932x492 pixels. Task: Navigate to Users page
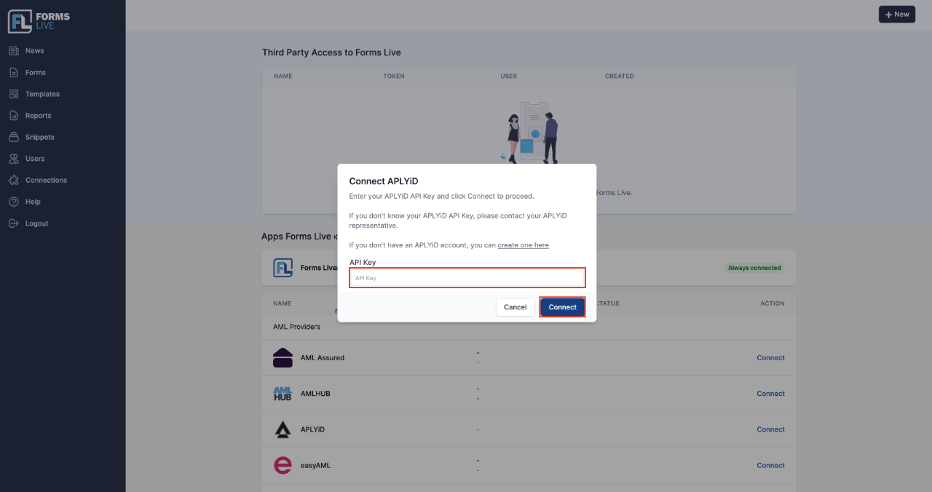coord(35,159)
